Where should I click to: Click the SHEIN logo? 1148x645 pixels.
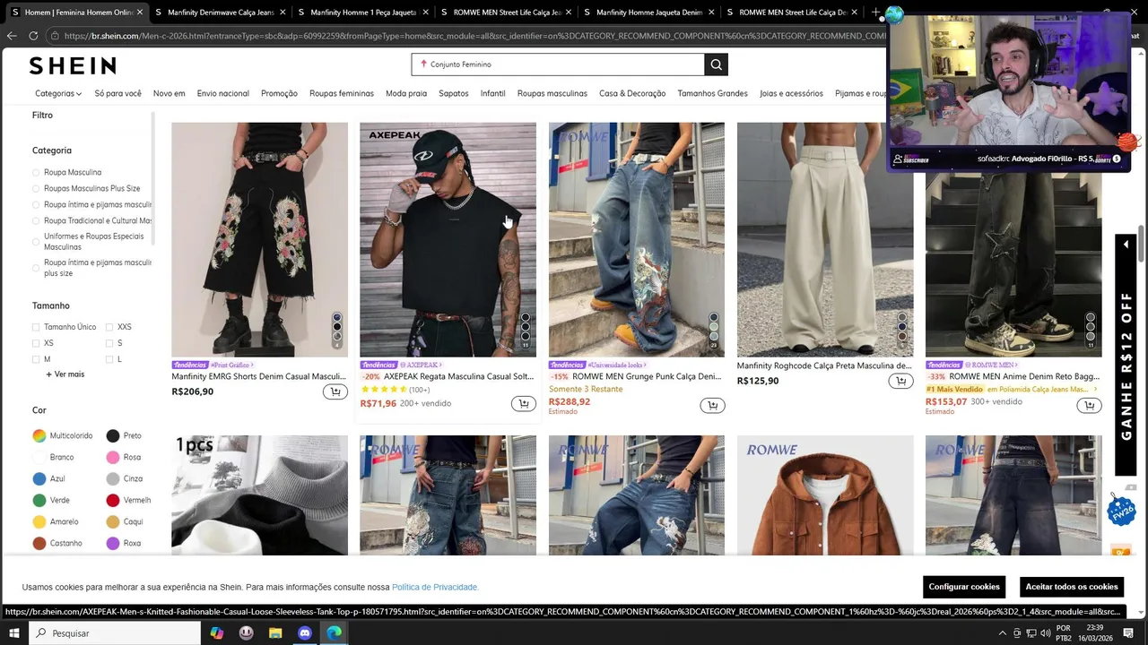point(73,65)
